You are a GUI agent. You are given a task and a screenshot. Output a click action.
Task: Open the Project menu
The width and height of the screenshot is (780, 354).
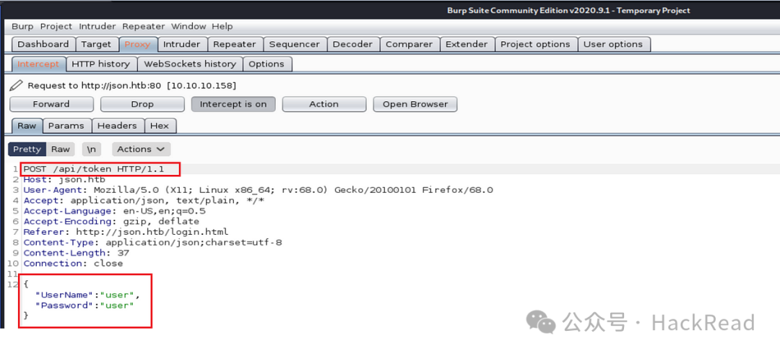[x=56, y=27]
